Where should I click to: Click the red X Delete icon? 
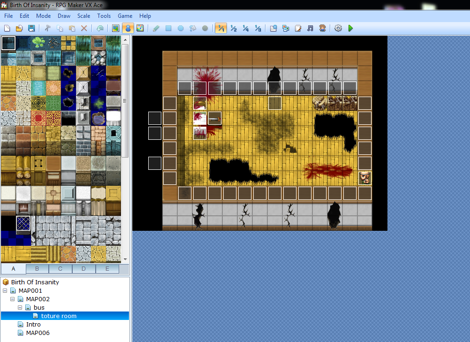pyautogui.click(x=84, y=28)
